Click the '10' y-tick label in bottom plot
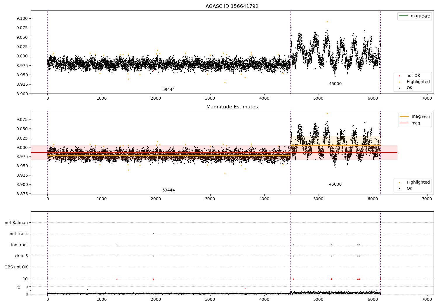This screenshot has width=438, height=306. tap(25, 279)
